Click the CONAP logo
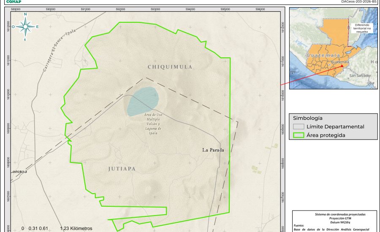Screen dimensions: 380x232 pos(14,2)
